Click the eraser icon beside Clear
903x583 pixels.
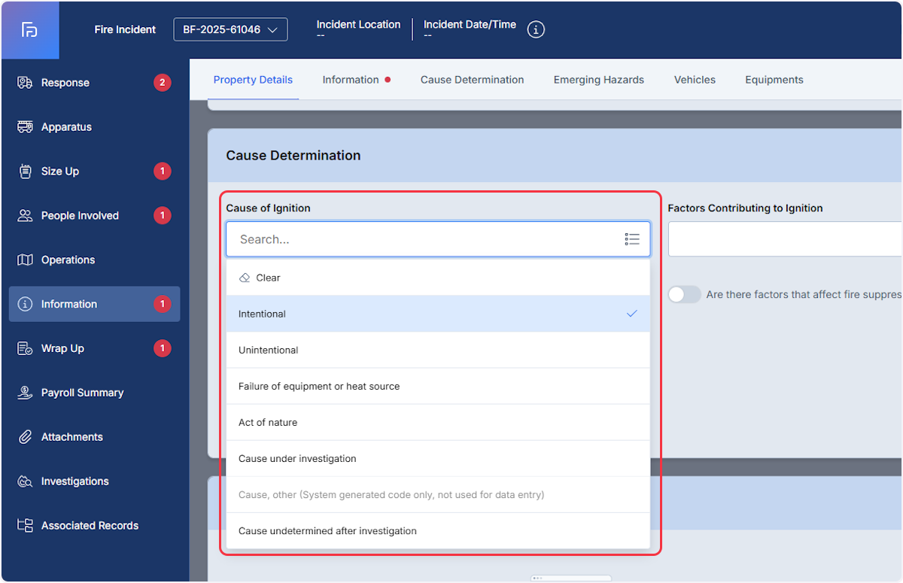245,278
